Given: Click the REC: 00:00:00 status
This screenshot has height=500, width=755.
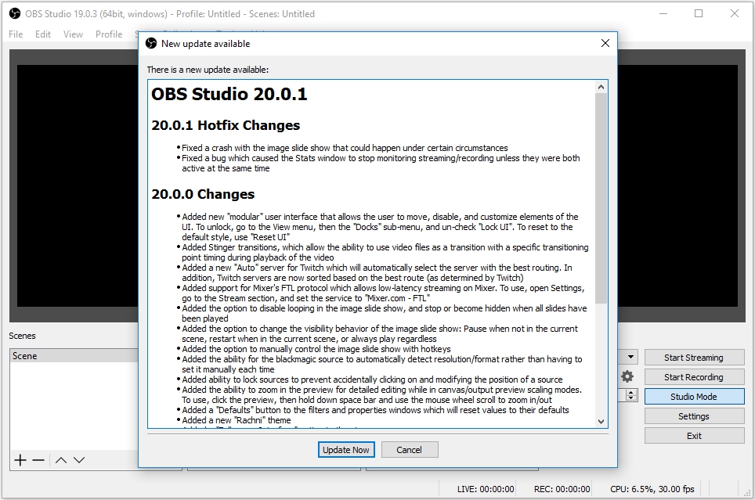Looking at the screenshot, I should coord(562,489).
